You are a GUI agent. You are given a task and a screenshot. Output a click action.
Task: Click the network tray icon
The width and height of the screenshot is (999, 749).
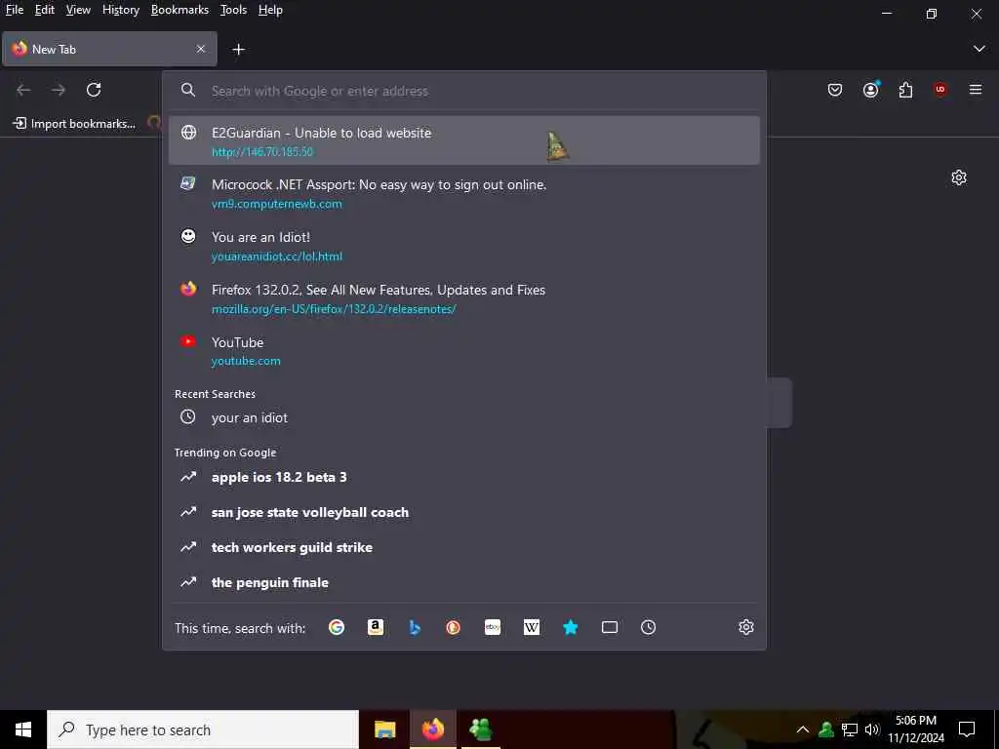click(850, 729)
